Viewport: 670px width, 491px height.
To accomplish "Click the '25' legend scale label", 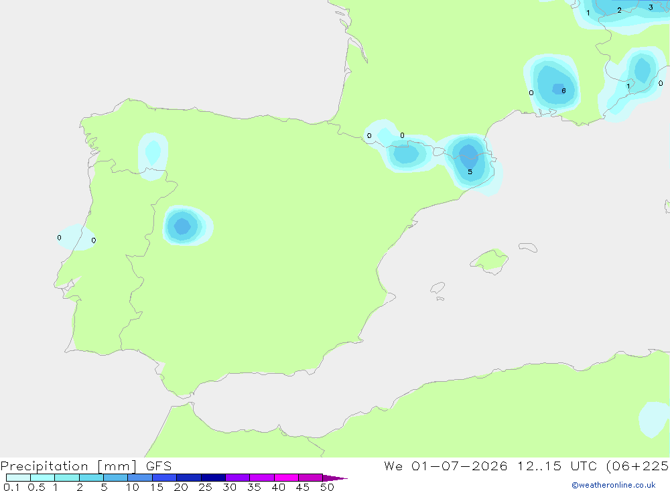I will tap(205, 487).
